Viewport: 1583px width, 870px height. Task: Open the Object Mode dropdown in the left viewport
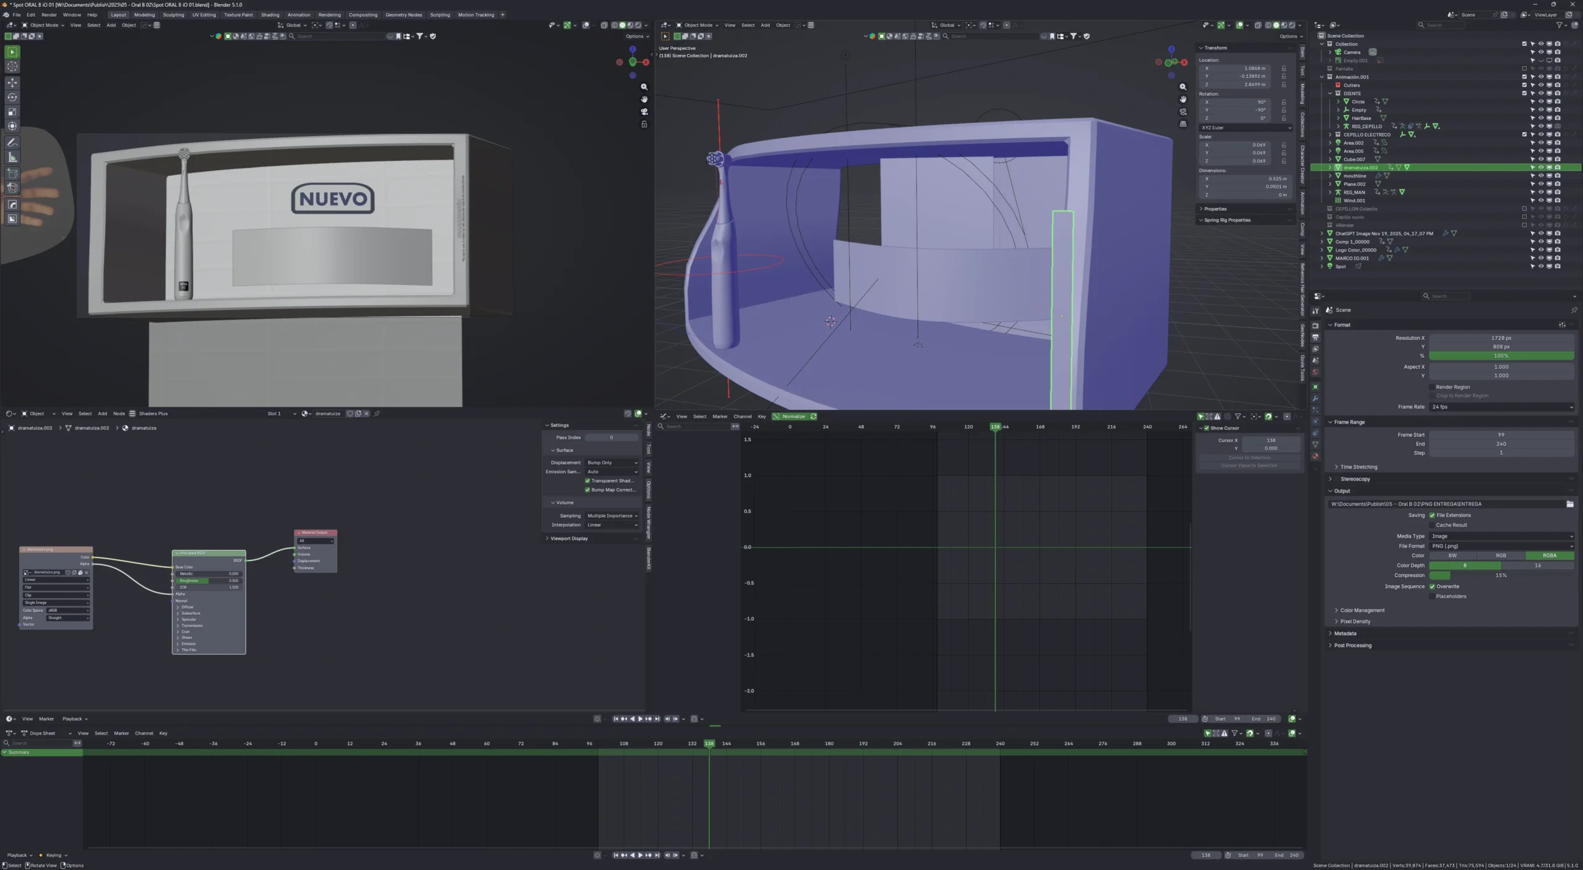tap(43, 25)
